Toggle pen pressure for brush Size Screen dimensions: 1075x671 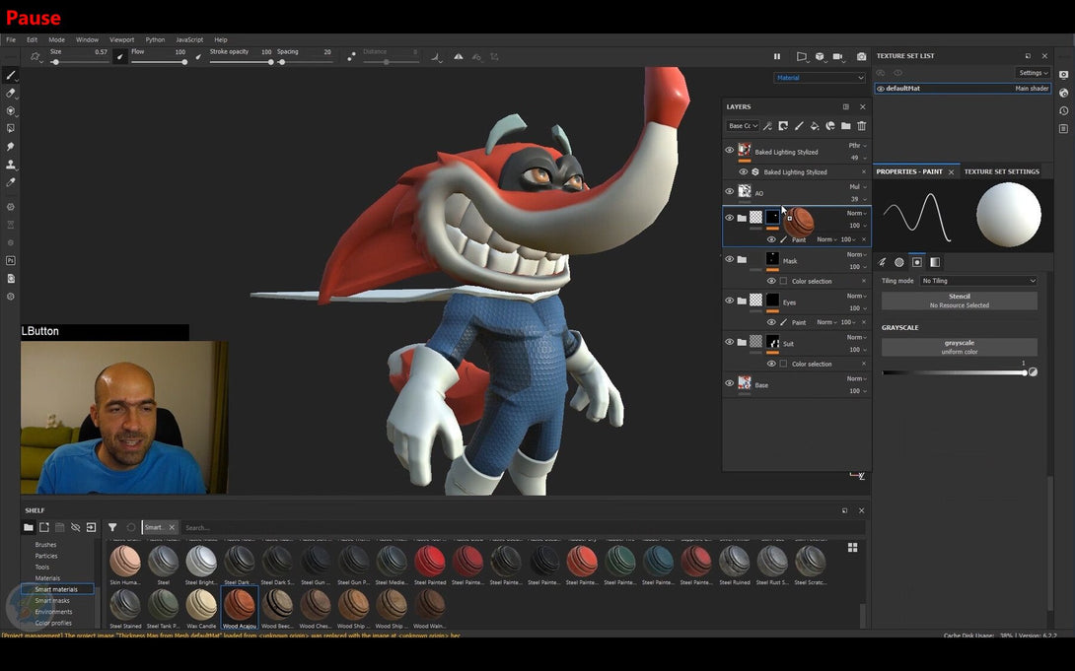click(x=119, y=57)
